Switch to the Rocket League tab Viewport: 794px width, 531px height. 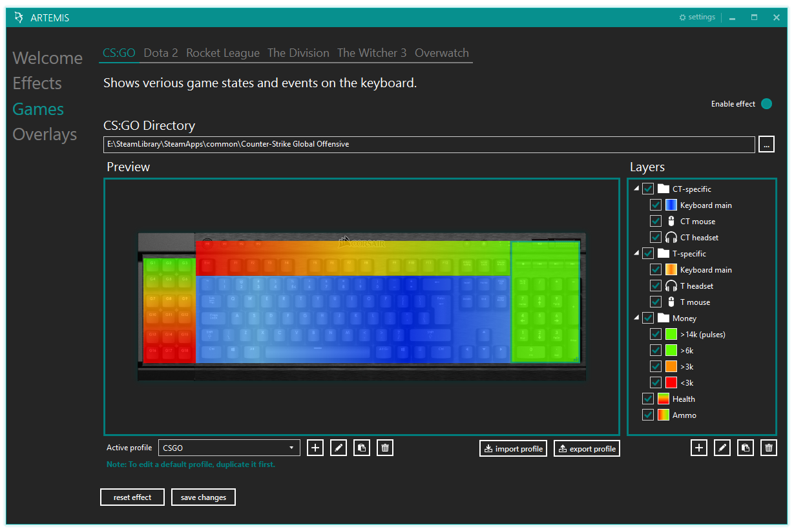223,53
